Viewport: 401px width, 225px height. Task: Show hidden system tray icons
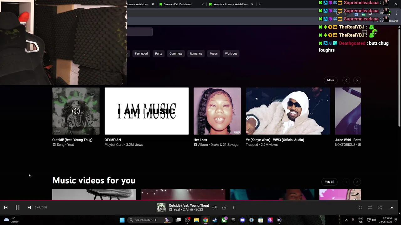[346, 220]
